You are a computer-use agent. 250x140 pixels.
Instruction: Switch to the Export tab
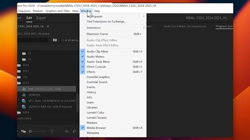click(x=41, y=18)
